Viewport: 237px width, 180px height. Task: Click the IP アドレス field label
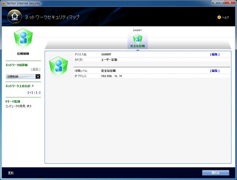[81, 76]
